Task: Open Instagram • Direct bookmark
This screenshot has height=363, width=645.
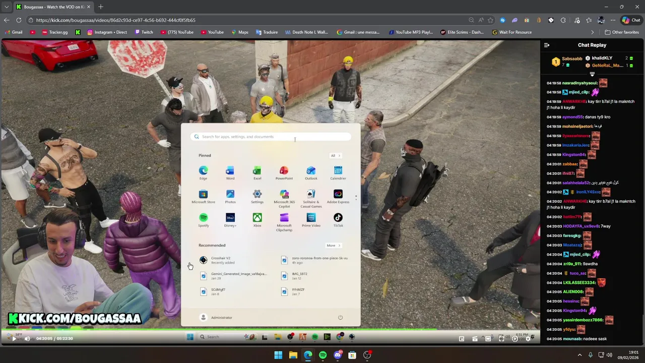Action: click(107, 32)
